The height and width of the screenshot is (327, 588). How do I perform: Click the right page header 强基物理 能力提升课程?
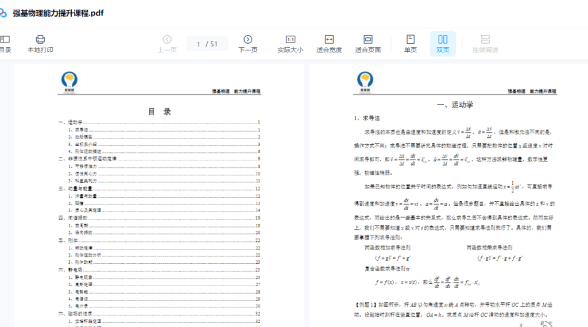click(532, 91)
